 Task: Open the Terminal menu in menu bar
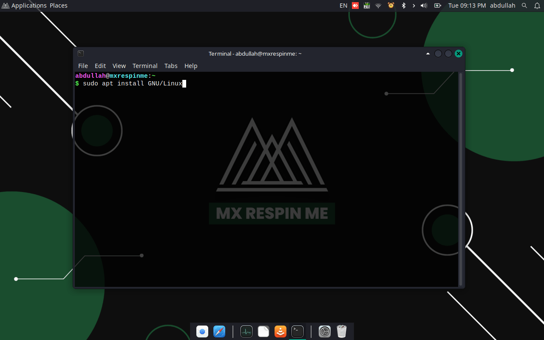[145, 66]
